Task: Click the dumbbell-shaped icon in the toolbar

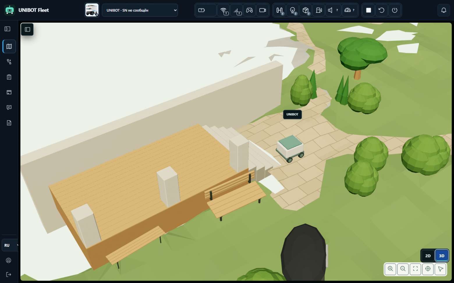Action: 280,10
